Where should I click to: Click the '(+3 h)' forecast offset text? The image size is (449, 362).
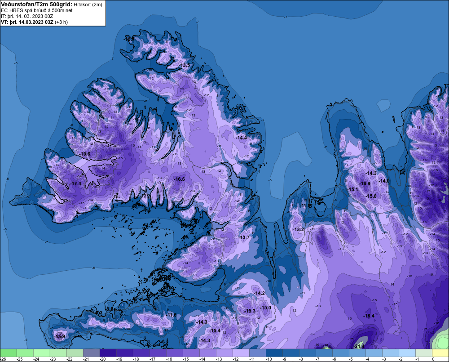[61, 22]
